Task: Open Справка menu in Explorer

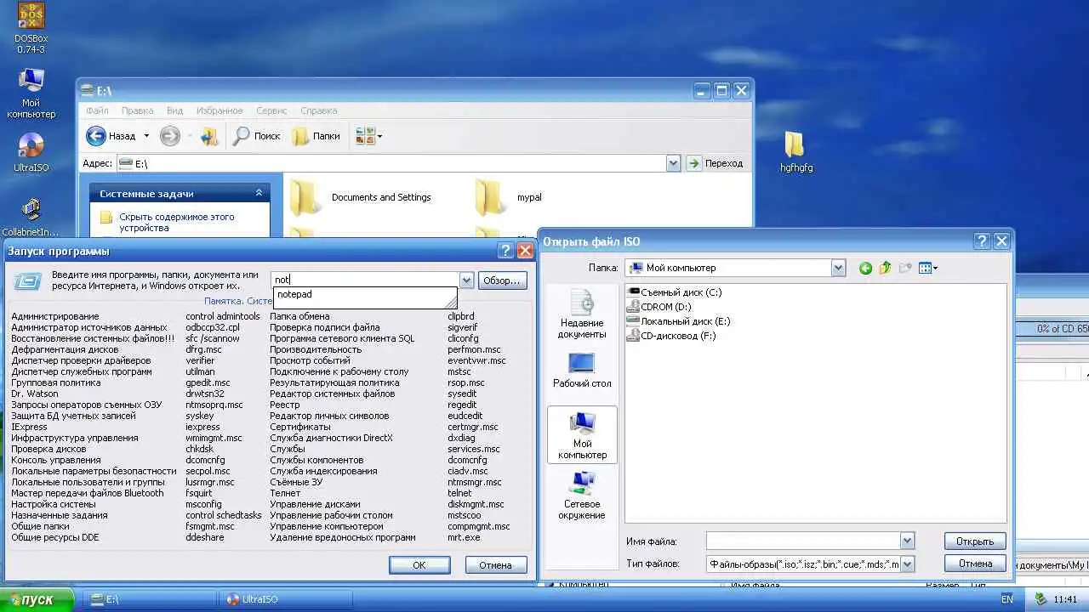Action: coord(319,110)
